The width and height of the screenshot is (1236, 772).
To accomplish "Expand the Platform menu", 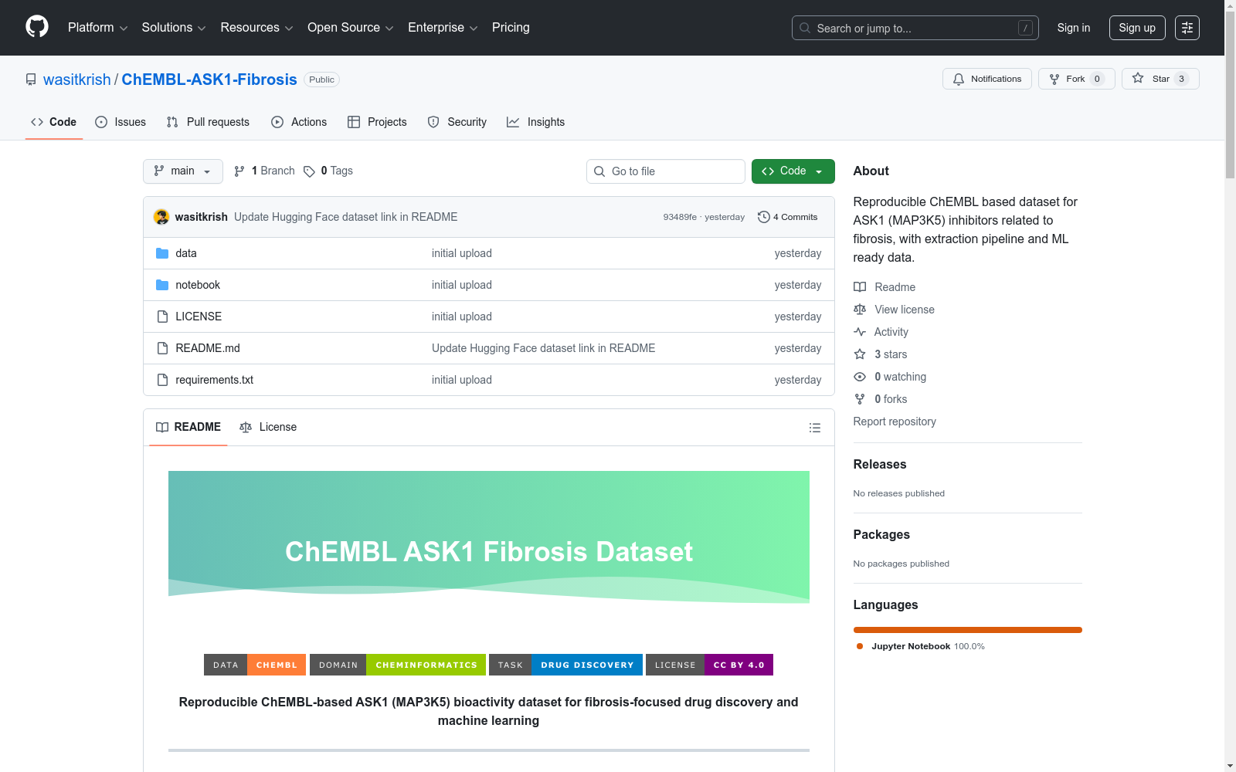I will coord(98,28).
